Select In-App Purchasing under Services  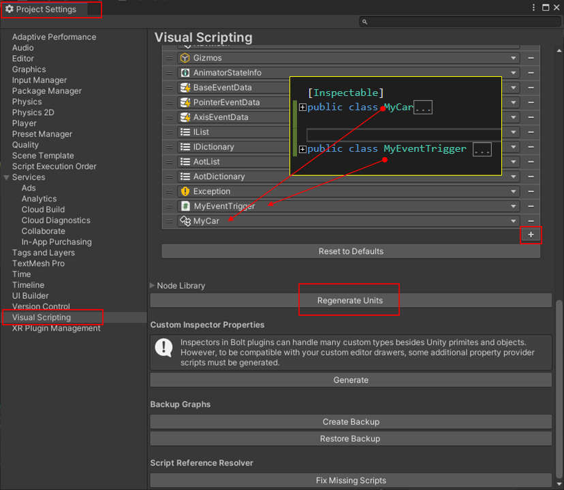pos(57,242)
